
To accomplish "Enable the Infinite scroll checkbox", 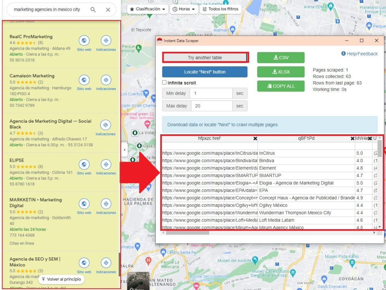I will (164, 82).
